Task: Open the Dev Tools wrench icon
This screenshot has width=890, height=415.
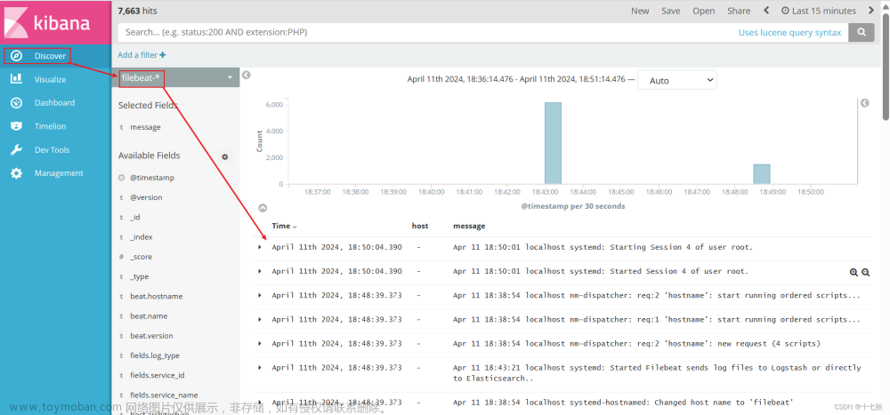Action: (16, 149)
